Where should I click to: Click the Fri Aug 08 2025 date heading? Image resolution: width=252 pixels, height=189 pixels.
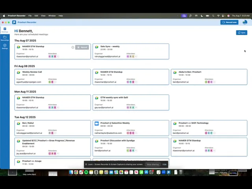tap(24, 66)
